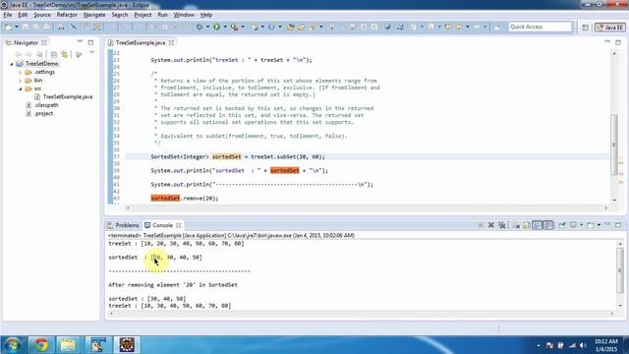The image size is (629, 354).
Task: Open Display Selected Console dropdown arrow
Action: 581,225
